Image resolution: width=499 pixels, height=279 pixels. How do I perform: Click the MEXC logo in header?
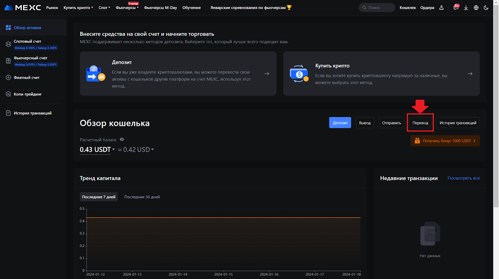[22, 7]
